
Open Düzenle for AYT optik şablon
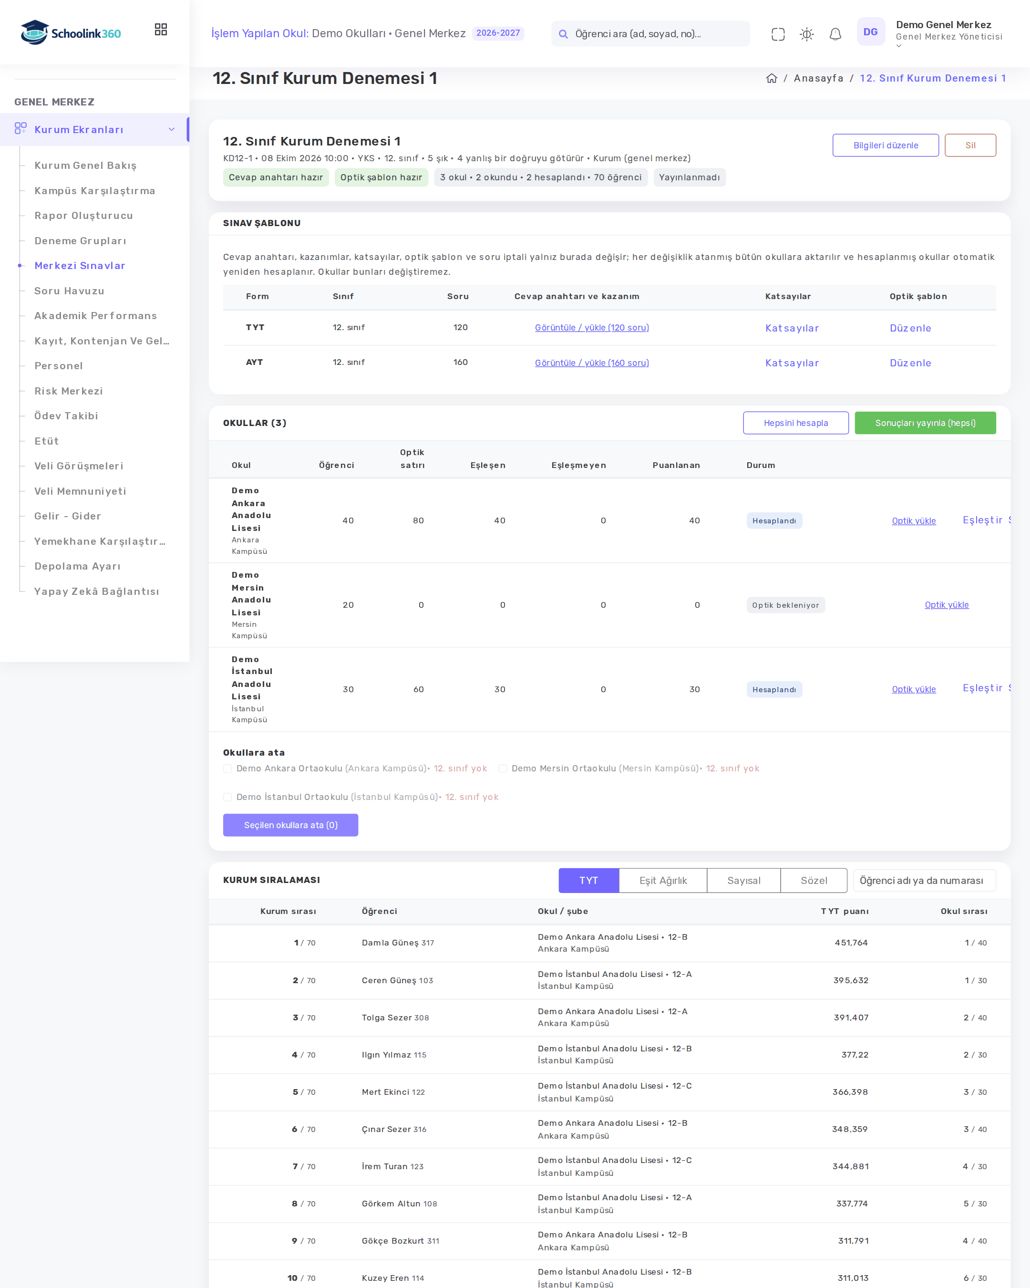[x=910, y=363]
